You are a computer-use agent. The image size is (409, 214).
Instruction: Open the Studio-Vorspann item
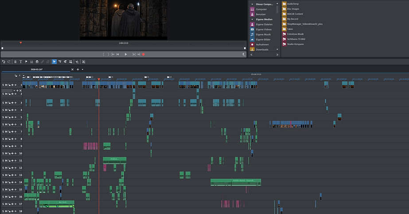coord(293,44)
